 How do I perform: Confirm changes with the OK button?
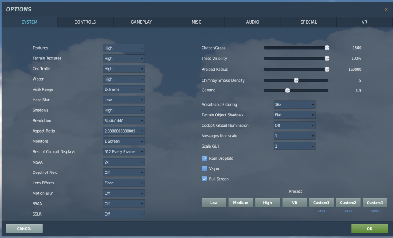(369, 228)
